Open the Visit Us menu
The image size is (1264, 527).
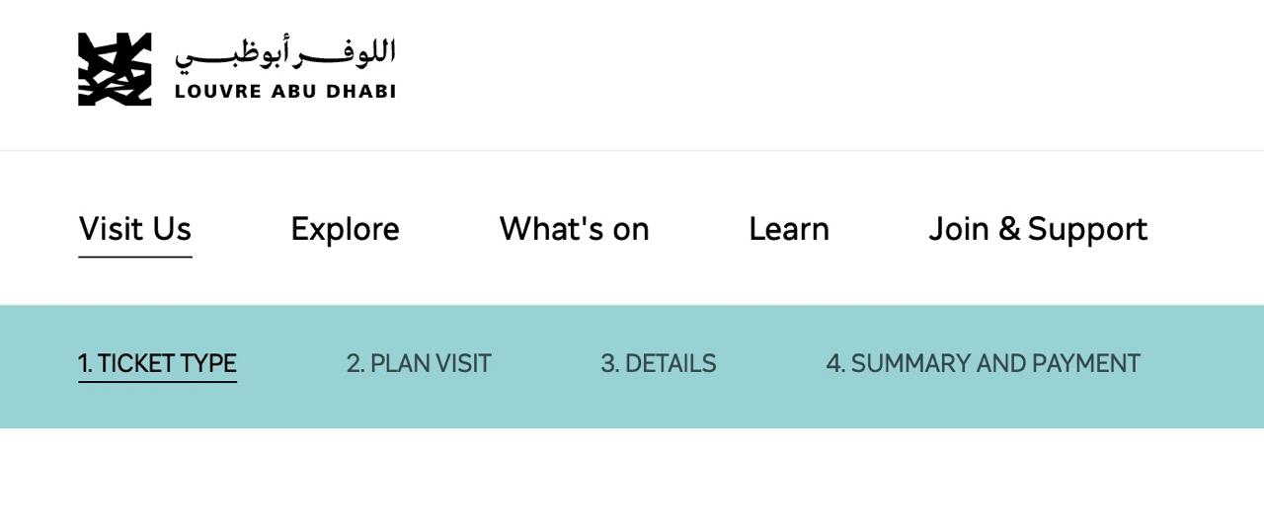pyautogui.click(x=135, y=229)
